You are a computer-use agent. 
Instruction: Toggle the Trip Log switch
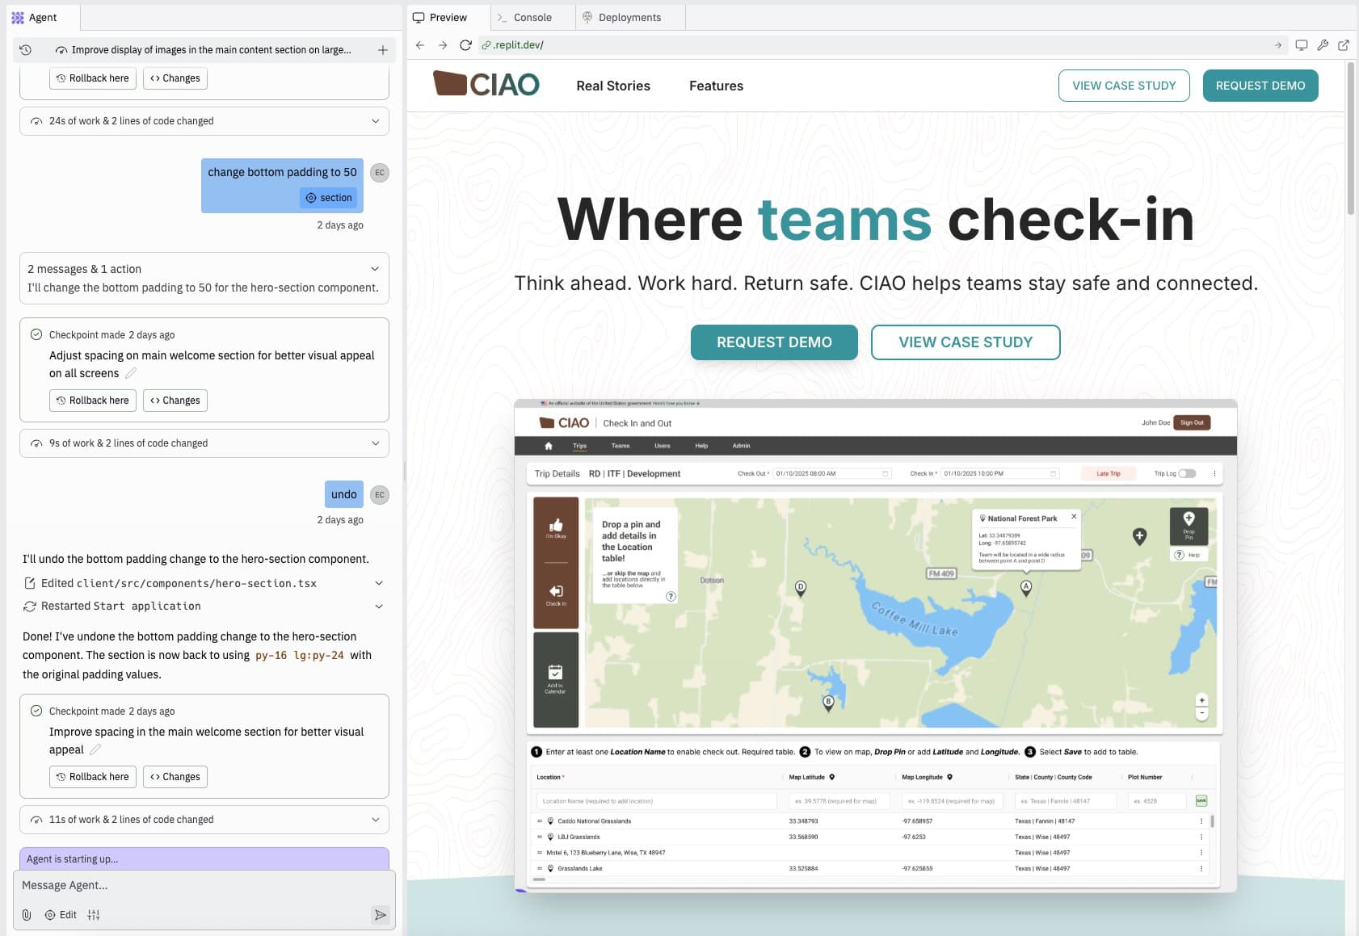coord(1187,474)
